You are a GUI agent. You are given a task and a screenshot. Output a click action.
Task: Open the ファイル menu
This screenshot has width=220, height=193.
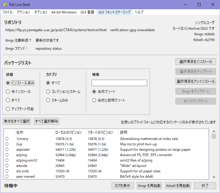[x=7, y=12]
